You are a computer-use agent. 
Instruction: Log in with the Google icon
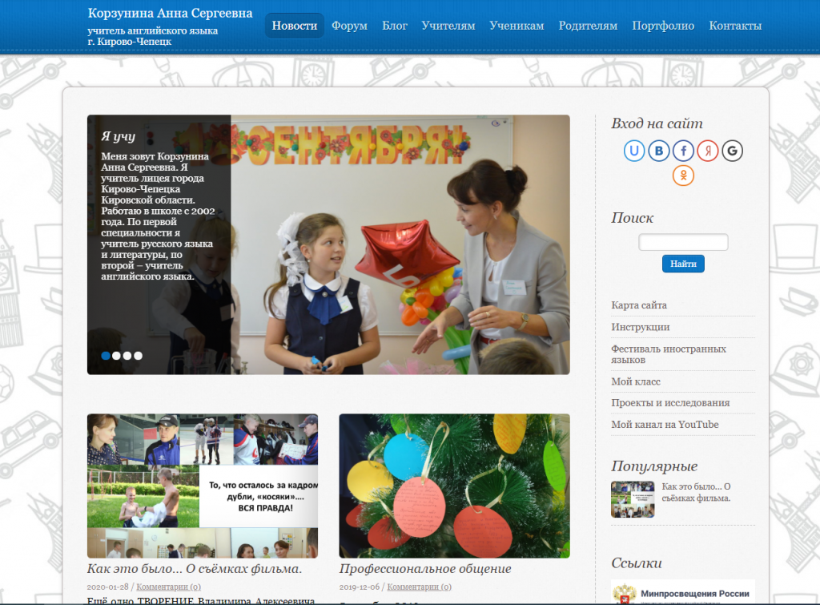(x=732, y=151)
